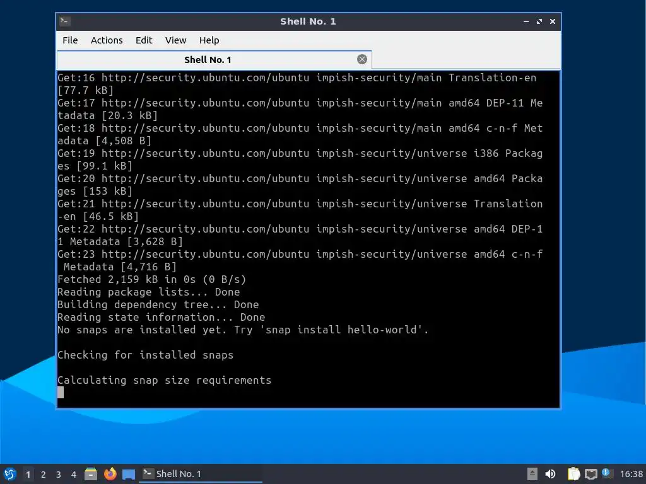Click the 'Shell No. 1' window title
Viewport: 646px width, 484px height.
(x=308, y=21)
